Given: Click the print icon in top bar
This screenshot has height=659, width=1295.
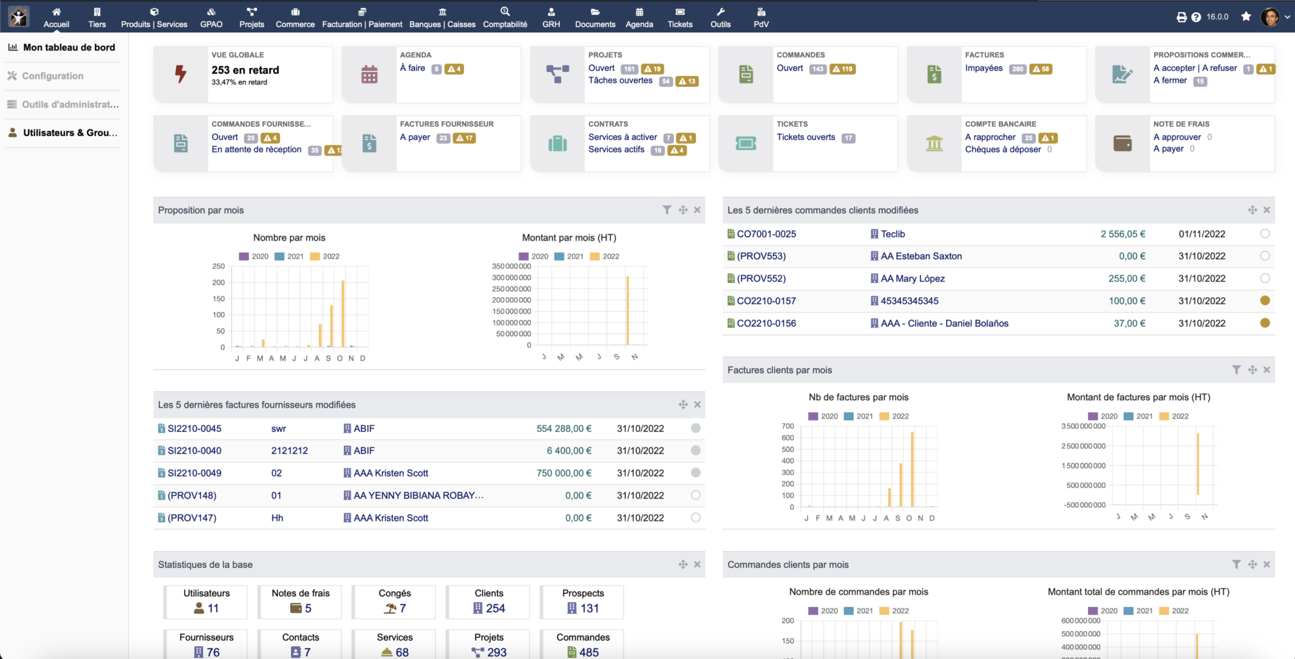Looking at the screenshot, I should click(x=1182, y=17).
